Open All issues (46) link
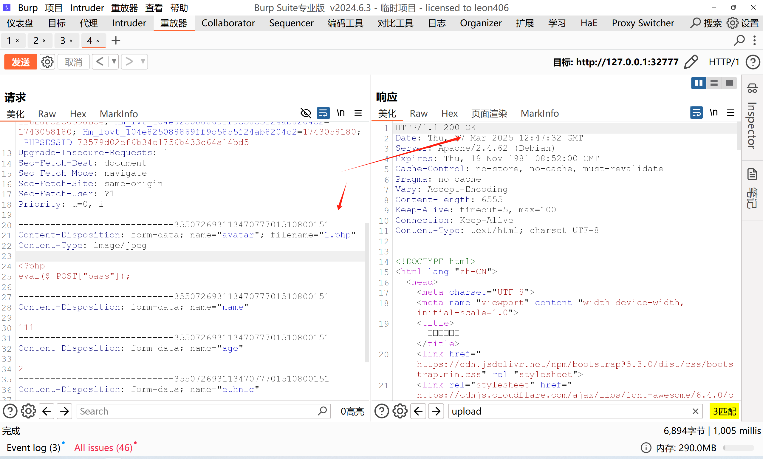Viewport: 763px width, 459px height. 103,447
